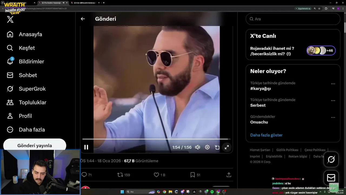Open #karyağışı trending topic
Viewport: 346px width, 195px height.
tap(261, 89)
